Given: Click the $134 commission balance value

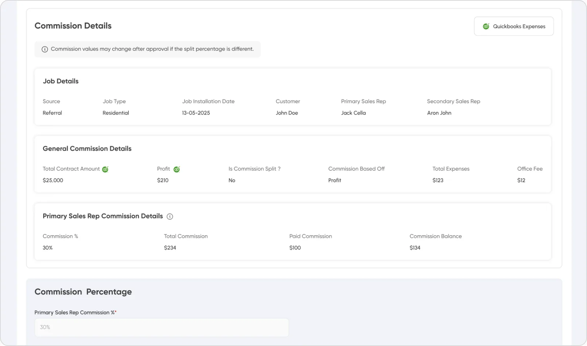Looking at the screenshot, I should [415, 248].
